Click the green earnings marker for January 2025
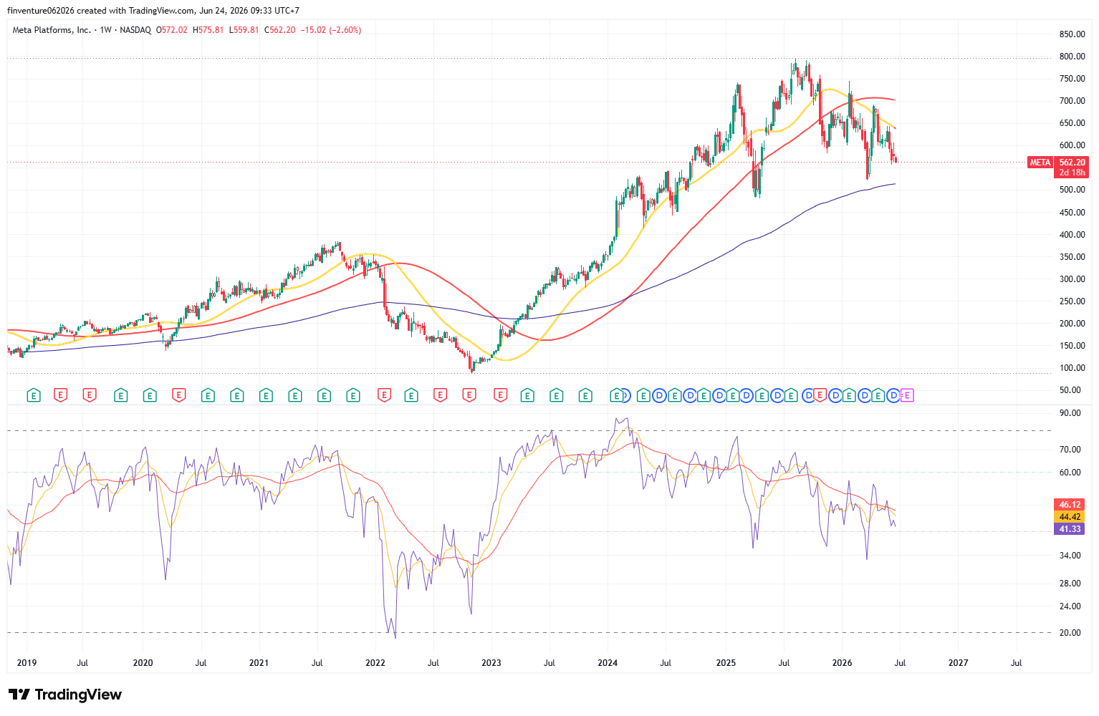Viewport: 1099px width, 716px height. tap(732, 395)
